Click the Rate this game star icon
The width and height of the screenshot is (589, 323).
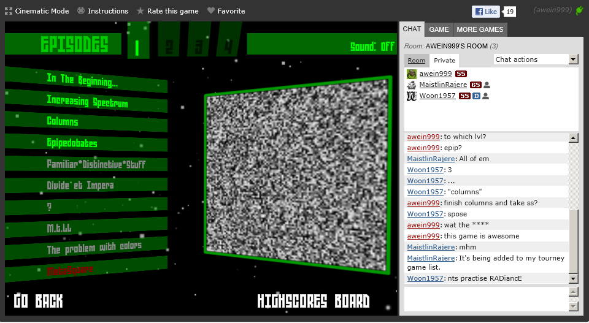(x=140, y=11)
